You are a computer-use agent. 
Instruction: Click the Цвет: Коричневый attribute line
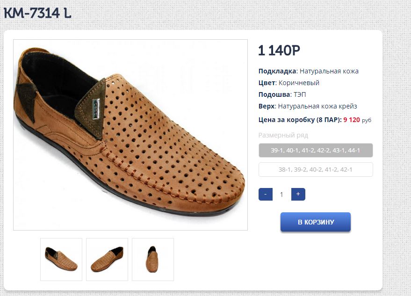coord(288,83)
